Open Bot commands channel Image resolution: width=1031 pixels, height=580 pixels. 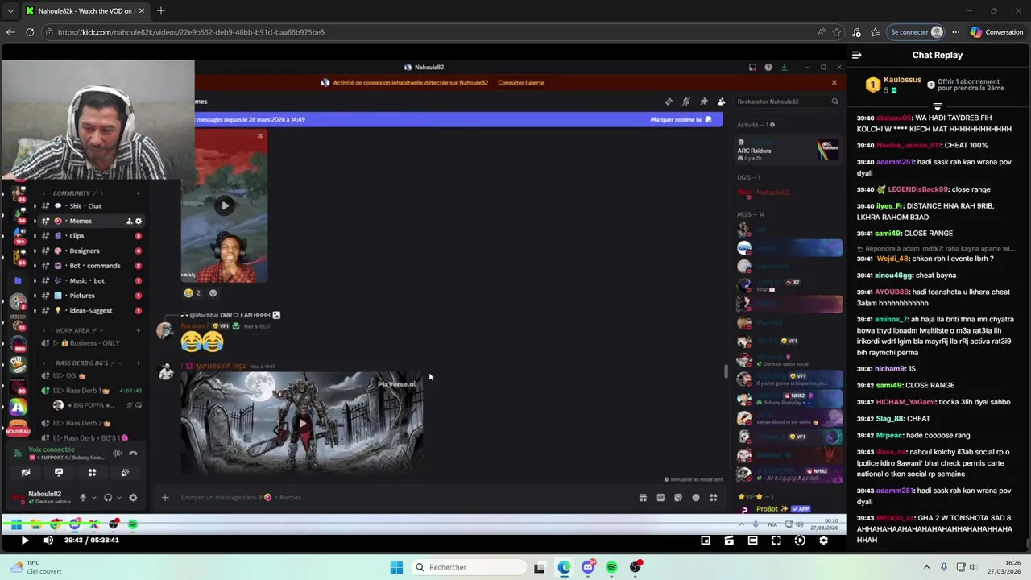pos(94,266)
